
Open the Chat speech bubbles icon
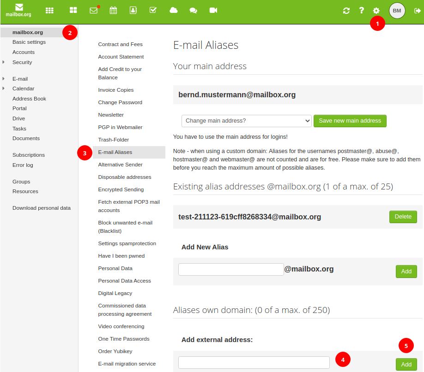(194, 11)
